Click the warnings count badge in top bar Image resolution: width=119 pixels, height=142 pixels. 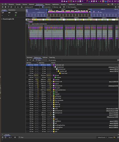click(x=109, y=4)
